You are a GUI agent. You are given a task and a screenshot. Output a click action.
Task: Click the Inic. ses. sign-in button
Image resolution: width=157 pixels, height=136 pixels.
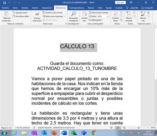coord(120,3)
